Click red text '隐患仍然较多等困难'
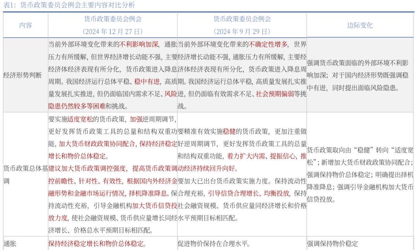 (x=77, y=106)
